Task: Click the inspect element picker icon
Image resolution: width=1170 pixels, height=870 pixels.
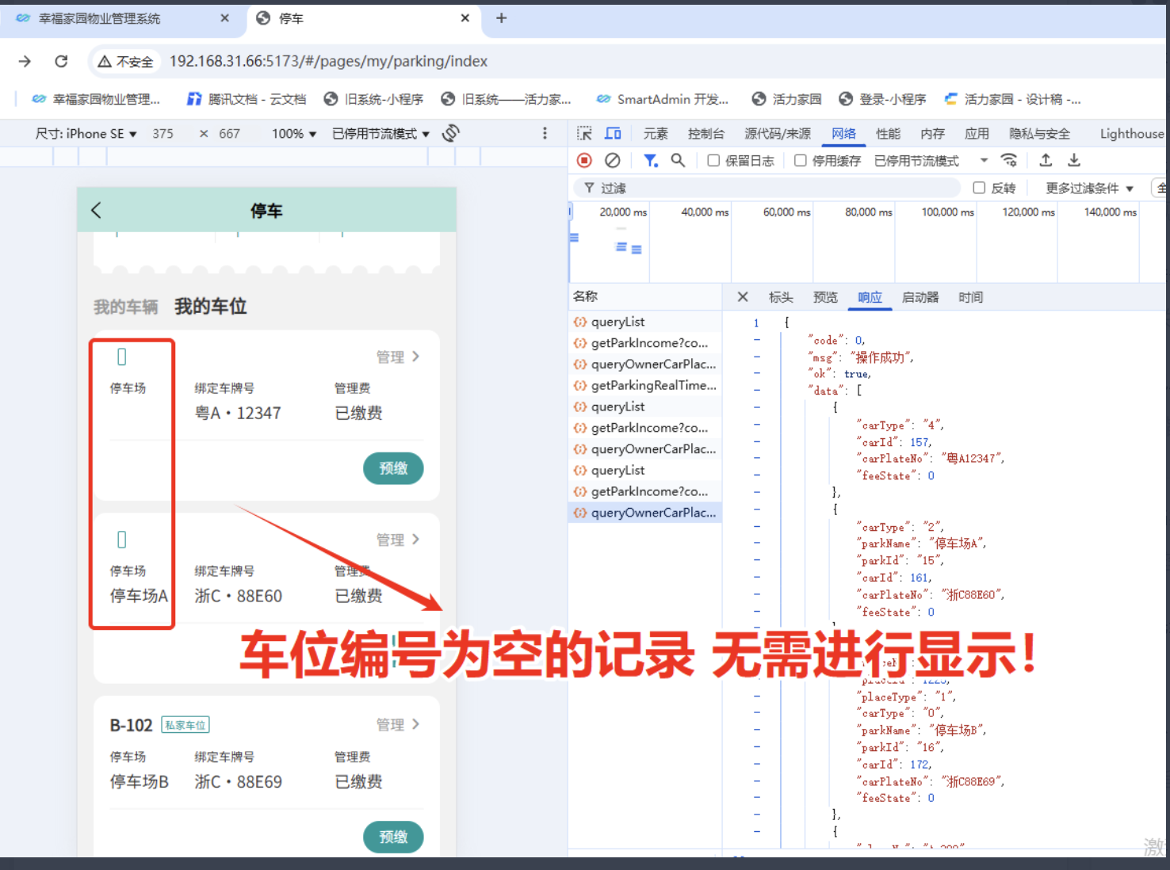Action: coord(584,134)
